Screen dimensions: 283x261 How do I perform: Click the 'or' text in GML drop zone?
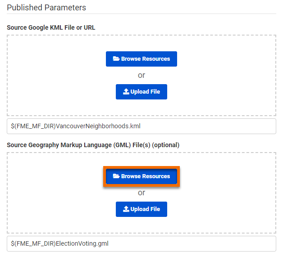tap(141, 193)
